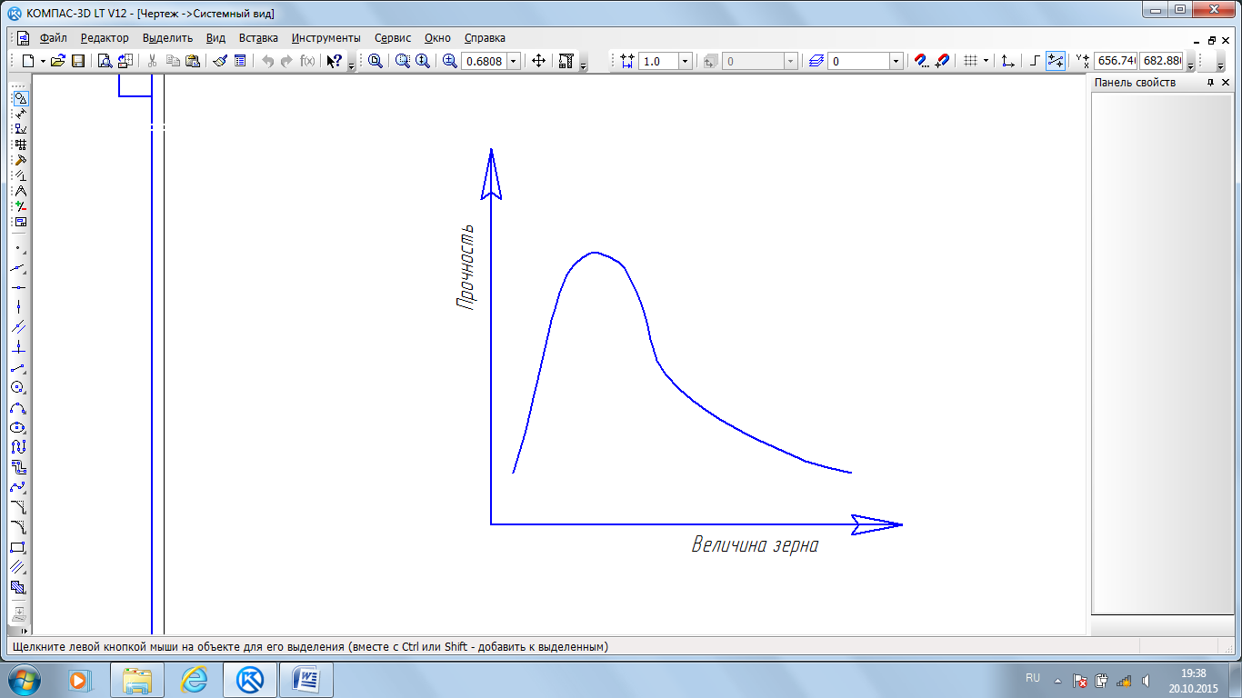This screenshot has width=1242, height=698.
Task: Click the Redo arrow icon
Action: (x=287, y=61)
